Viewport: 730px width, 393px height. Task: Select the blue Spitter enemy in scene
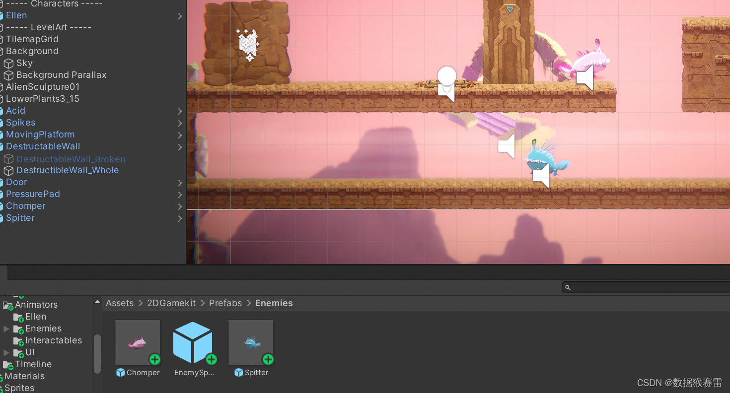[546, 158]
